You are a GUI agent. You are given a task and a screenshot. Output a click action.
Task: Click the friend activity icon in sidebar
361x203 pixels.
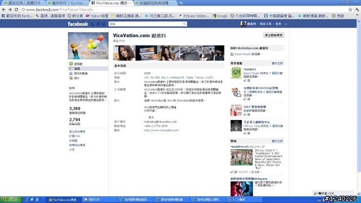pos(71,73)
